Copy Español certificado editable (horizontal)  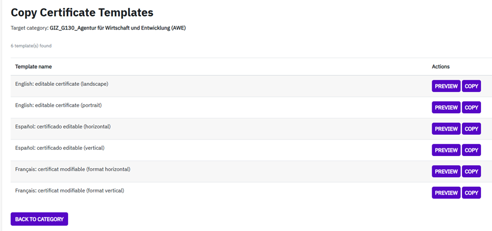471,129
